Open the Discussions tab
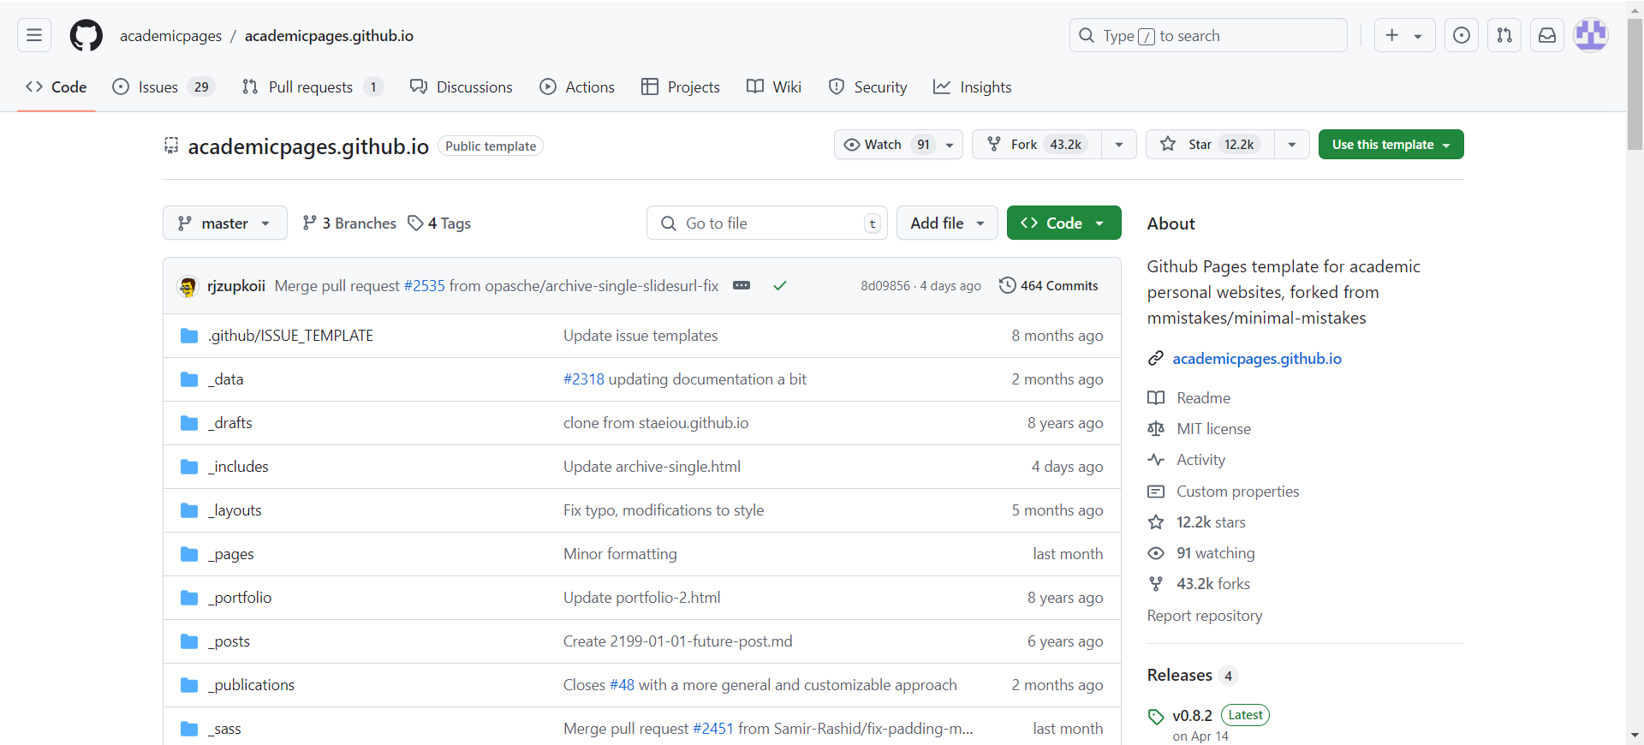Screen dimensions: 1644x745 tap(461, 86)
